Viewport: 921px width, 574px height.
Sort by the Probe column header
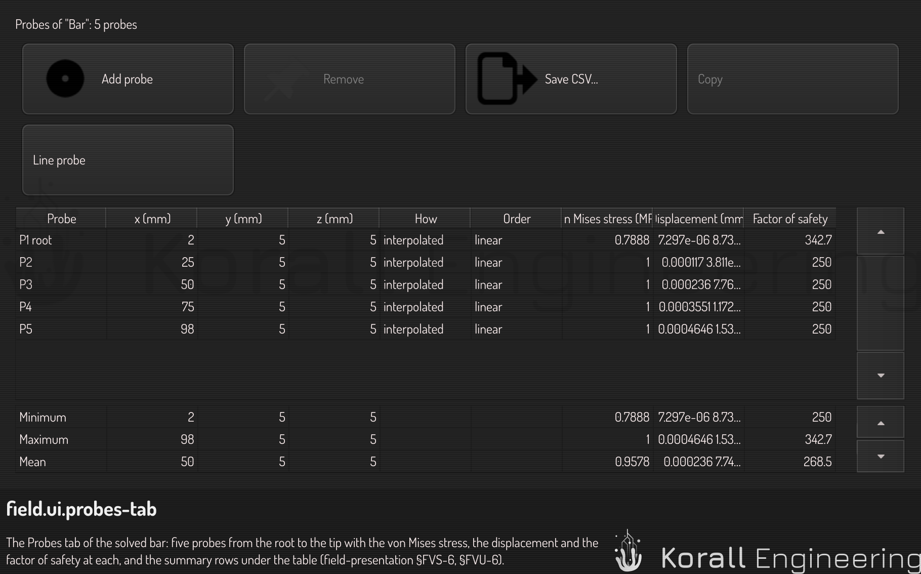[61, 219]
